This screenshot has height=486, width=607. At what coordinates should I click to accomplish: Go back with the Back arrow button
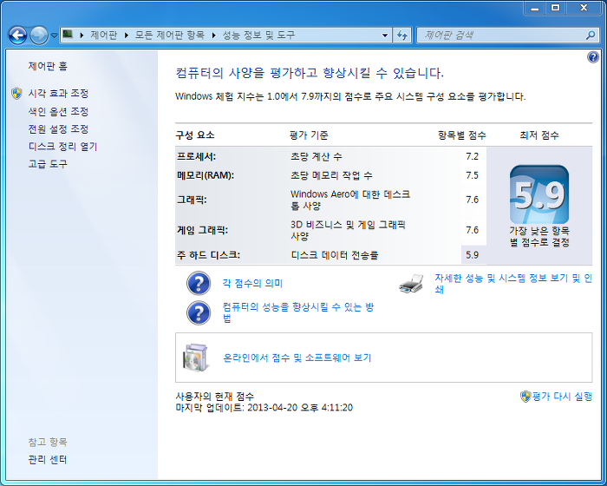click(x=17, y=36)
